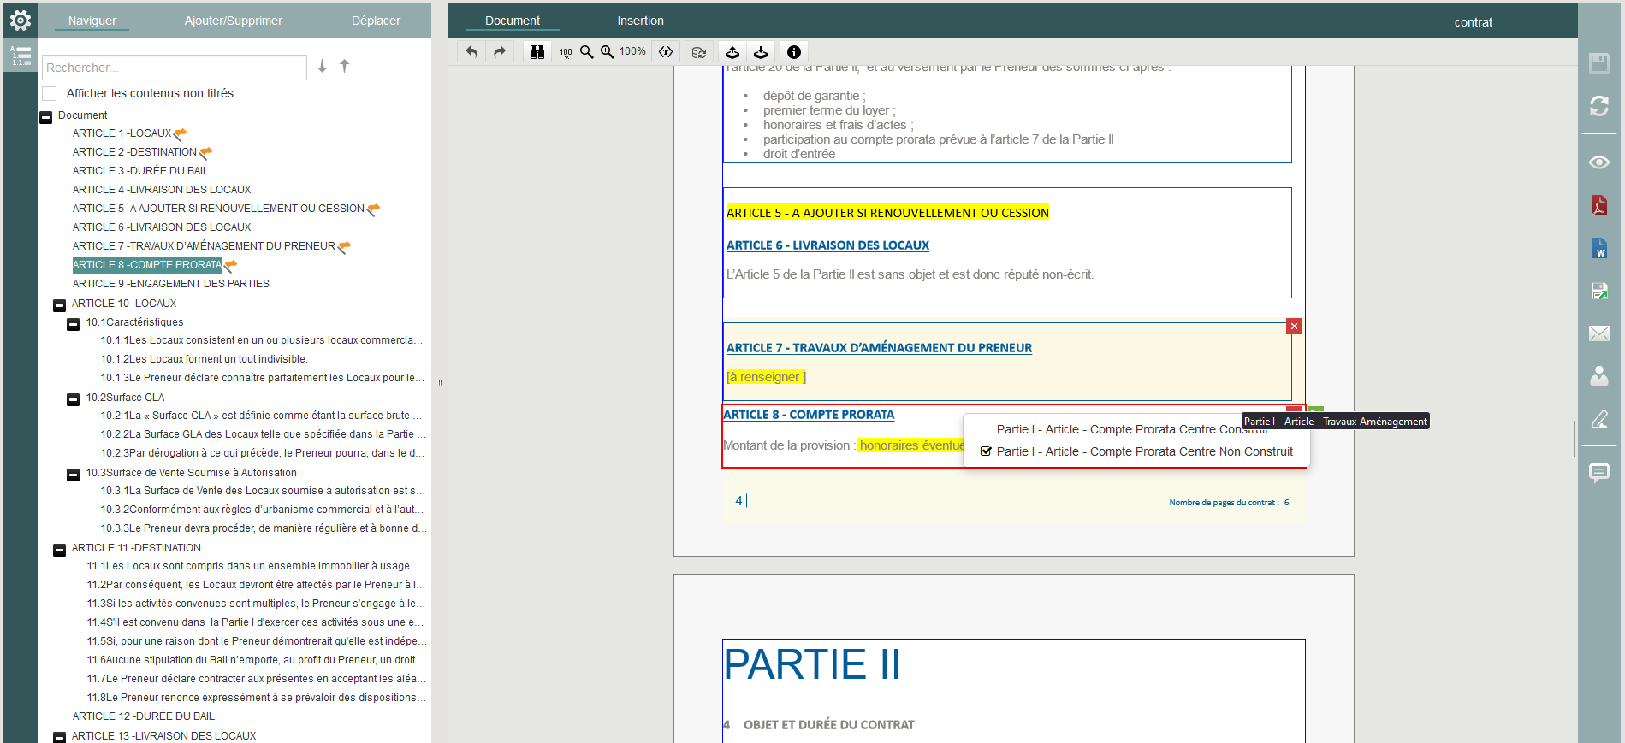
Task: Click the document vertical scrollbar thumb
Action: (x=1574, y=439)
